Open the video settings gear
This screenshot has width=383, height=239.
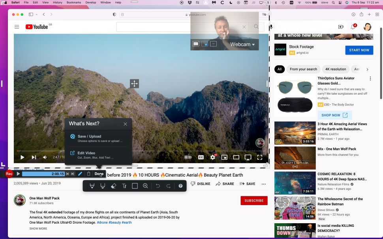213,157
